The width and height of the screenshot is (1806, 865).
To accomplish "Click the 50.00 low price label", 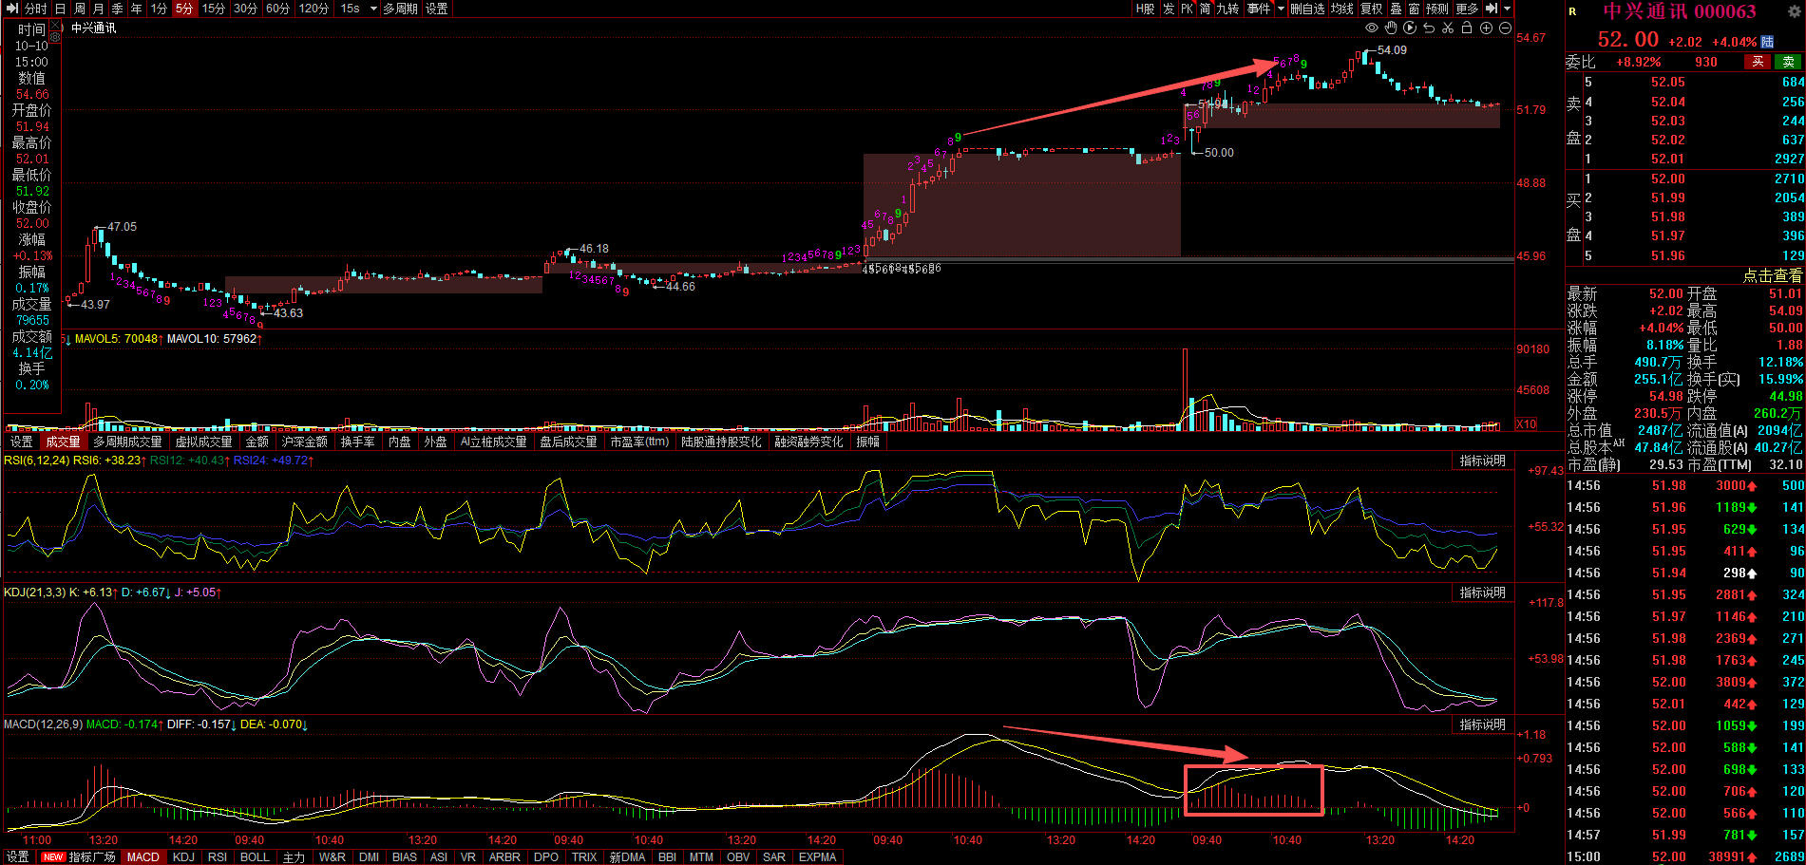I will [1219, 152].
